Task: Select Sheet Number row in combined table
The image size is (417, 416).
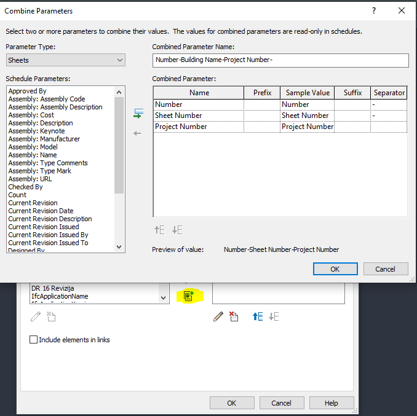Action: [x=280, y=116]
